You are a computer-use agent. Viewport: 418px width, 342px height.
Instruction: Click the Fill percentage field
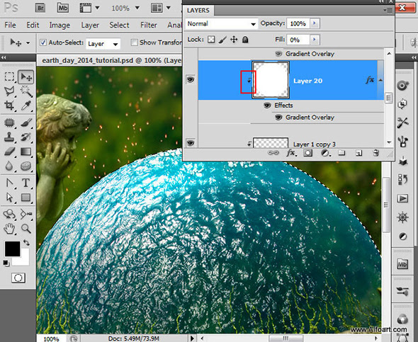(x=298, y=40)
